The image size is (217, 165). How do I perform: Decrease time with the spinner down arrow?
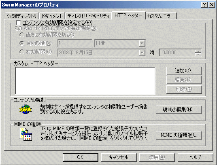198,55
